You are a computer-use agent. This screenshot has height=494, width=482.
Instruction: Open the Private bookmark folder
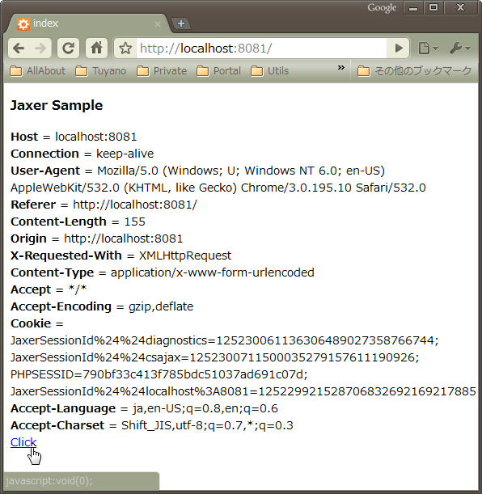162,71
